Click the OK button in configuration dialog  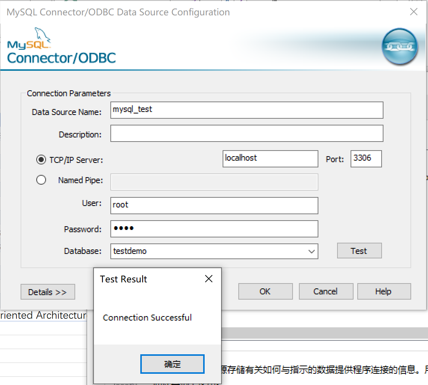click(265, 291)
